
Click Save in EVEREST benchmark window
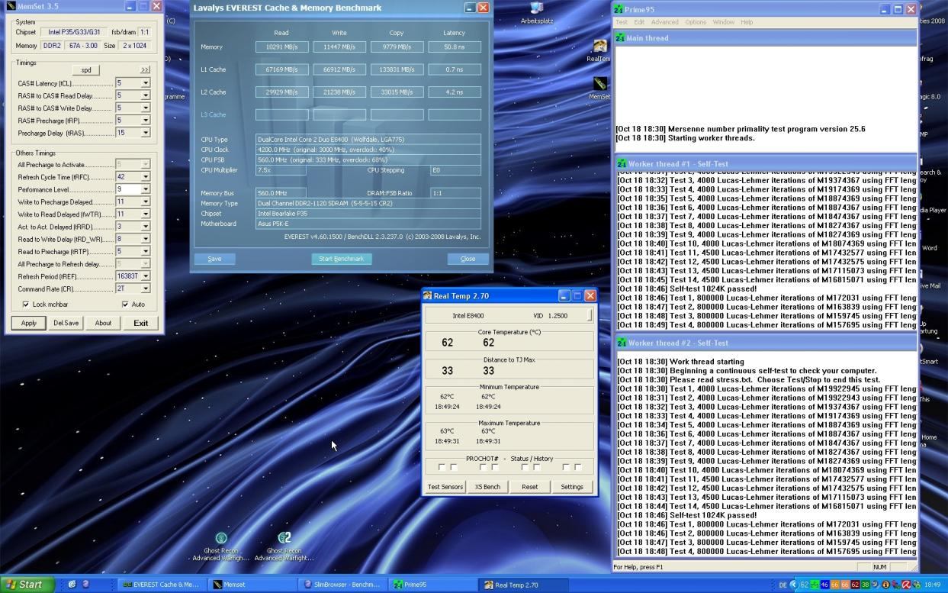point(214,259)
